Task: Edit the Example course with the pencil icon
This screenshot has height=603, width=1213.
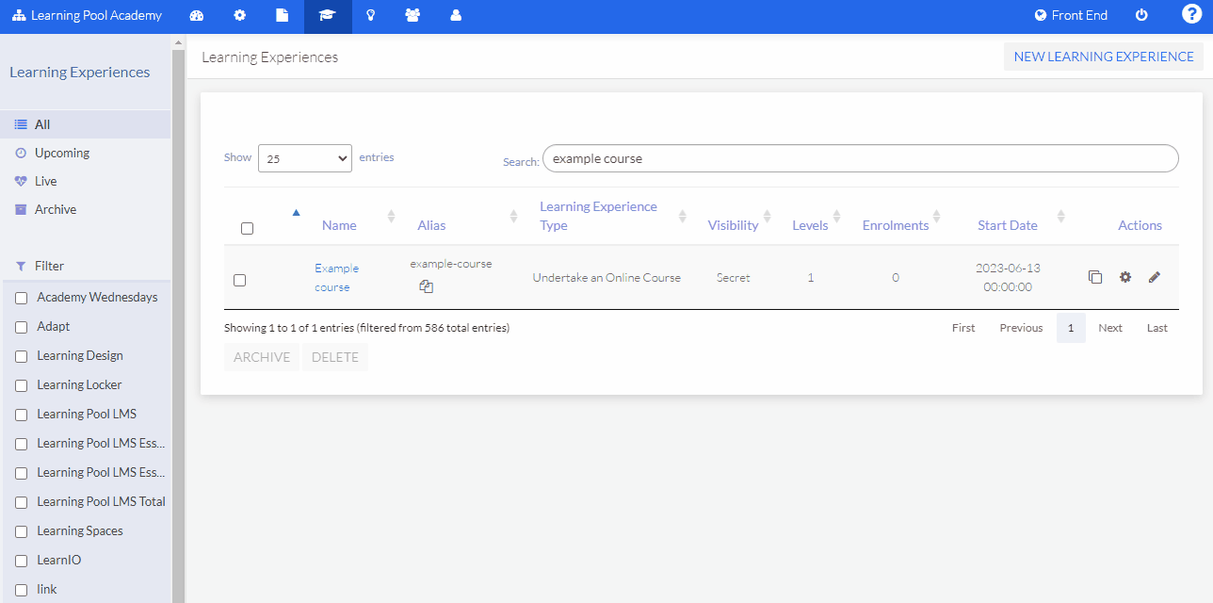Action: pos(1155,277)
